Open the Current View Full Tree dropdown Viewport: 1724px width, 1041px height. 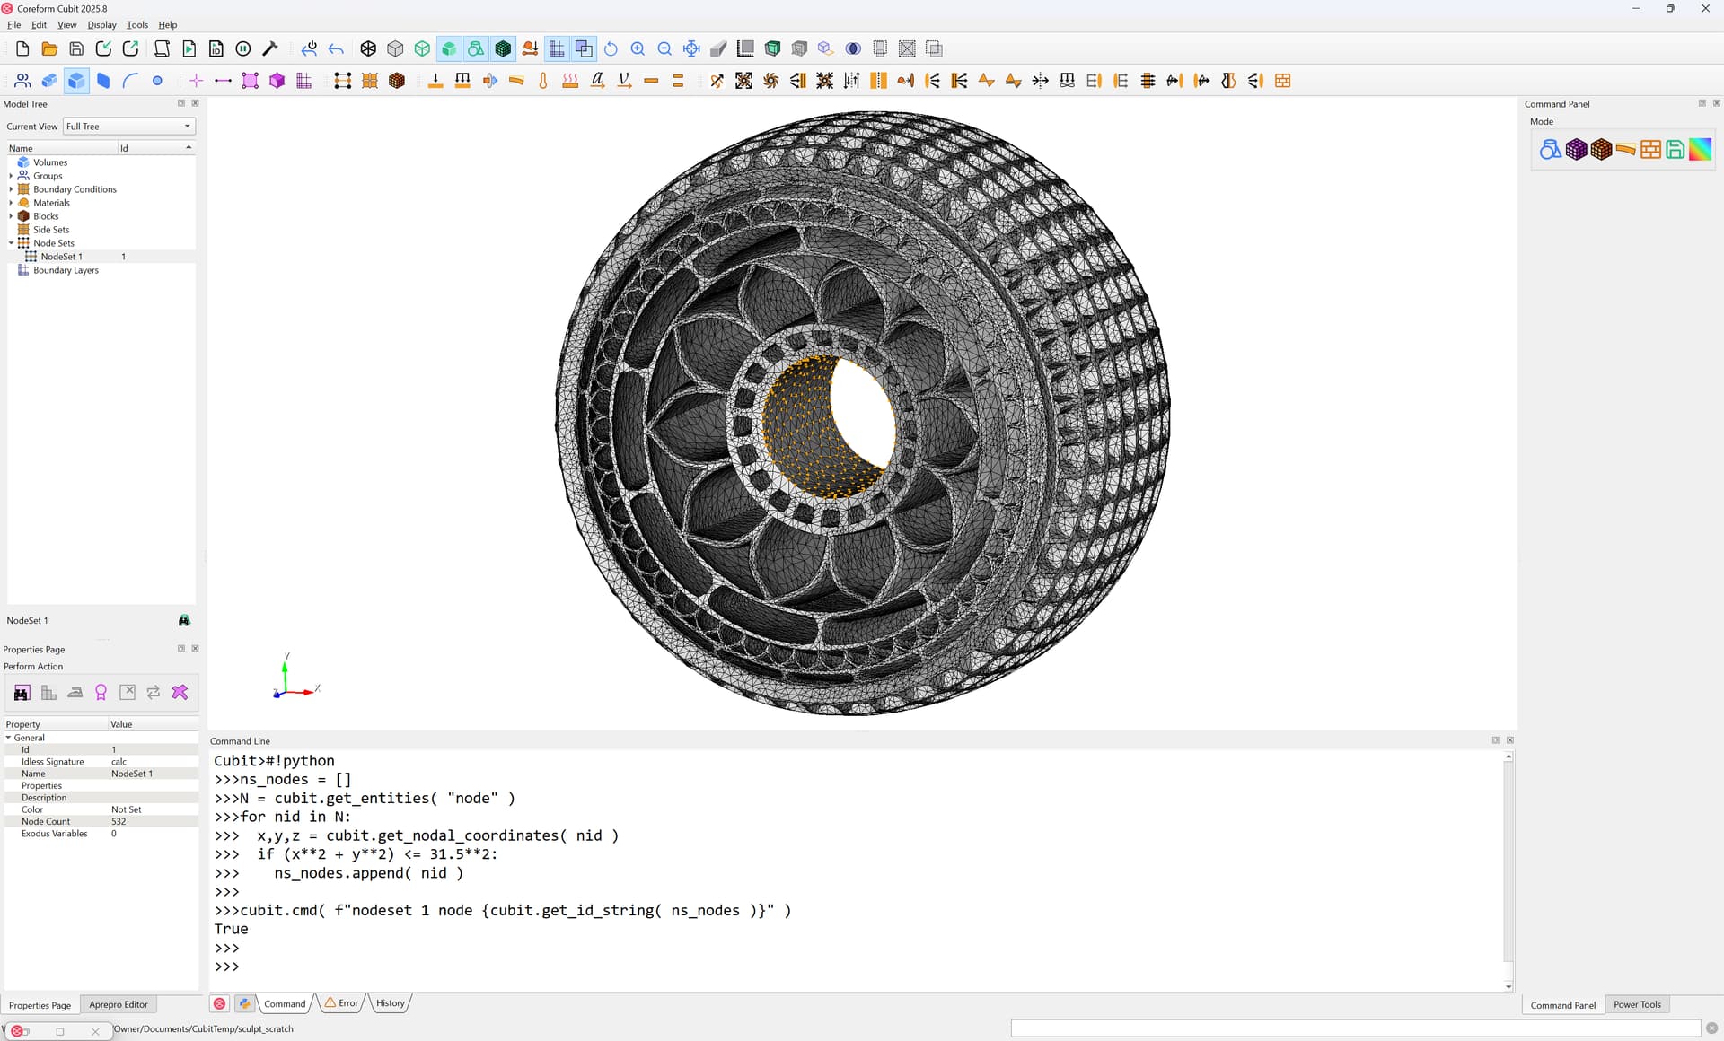129,127
